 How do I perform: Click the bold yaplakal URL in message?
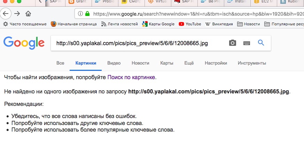[x=209, y=91]
